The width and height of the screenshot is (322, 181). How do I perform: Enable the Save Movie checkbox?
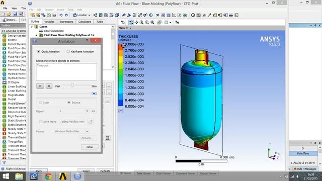(40, 122)
